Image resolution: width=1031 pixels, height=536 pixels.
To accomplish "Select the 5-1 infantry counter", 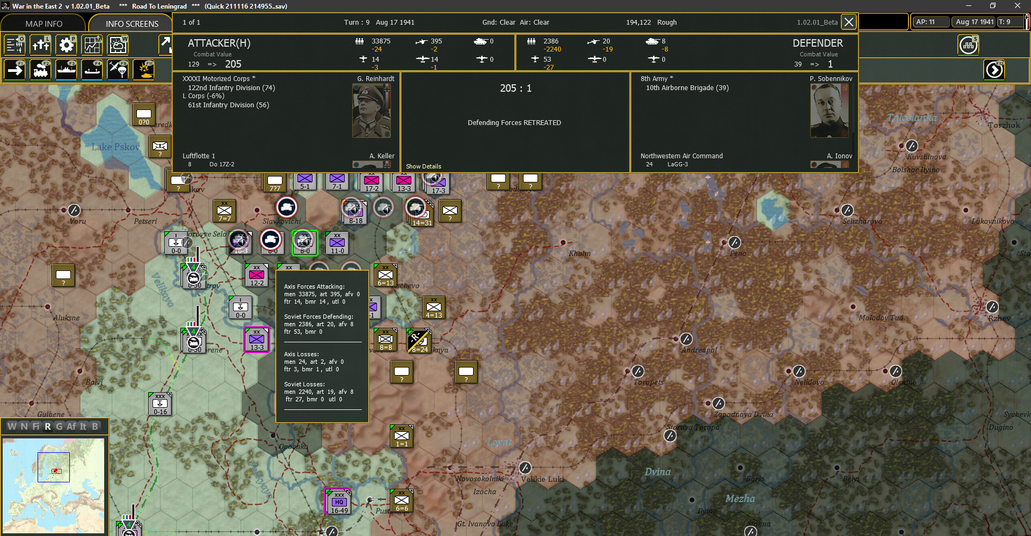I will pyautogui.click(x=305, y=181).
